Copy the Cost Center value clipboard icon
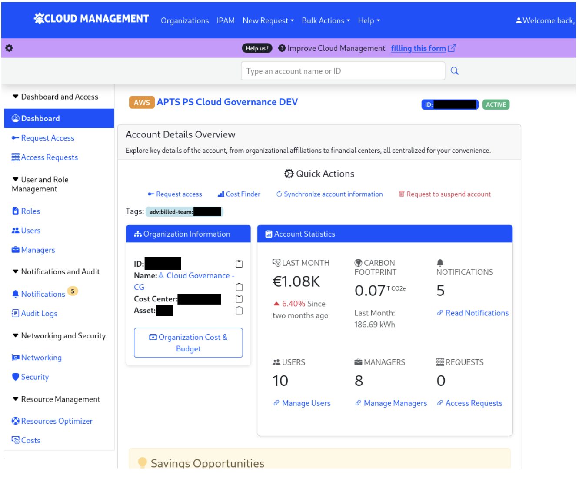This screenshot has width=579, height=482. tap(239, 299)
